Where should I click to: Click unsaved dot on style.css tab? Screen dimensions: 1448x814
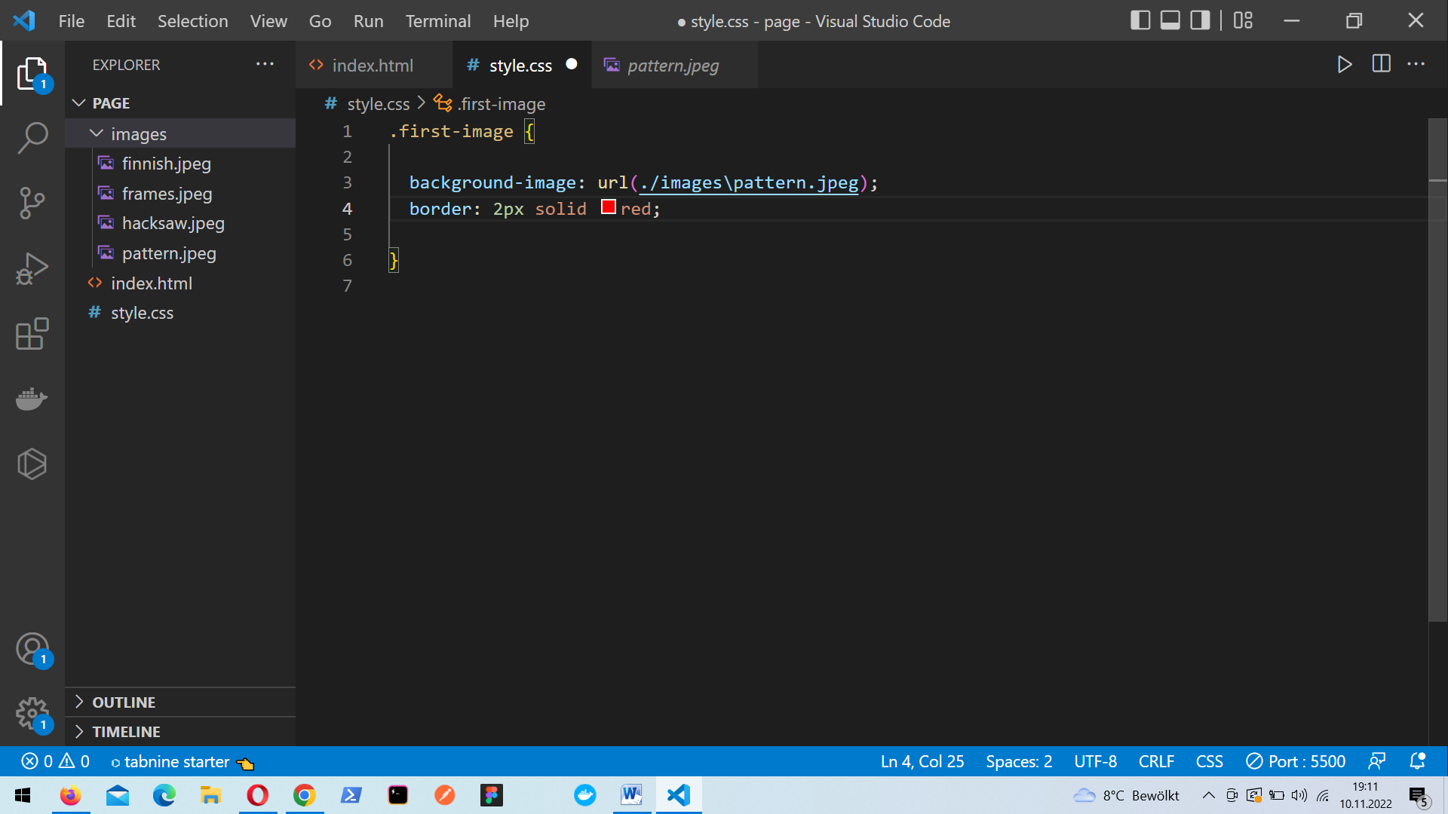572,64
